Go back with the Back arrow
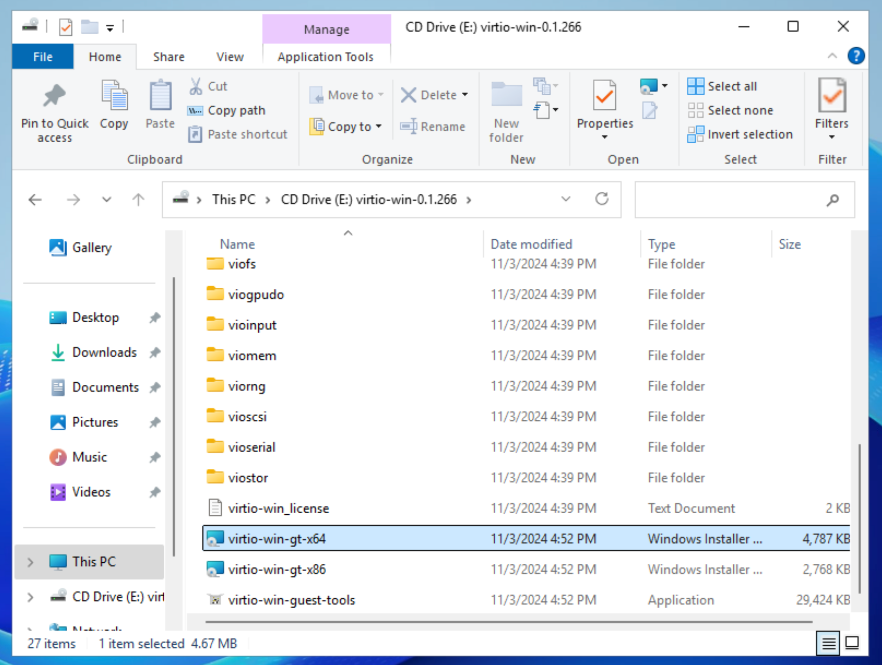The image size is (882, 665). pyautogui.click(x=35, y=199)
